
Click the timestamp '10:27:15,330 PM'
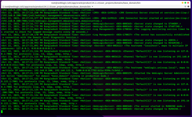tap(32, 13)
